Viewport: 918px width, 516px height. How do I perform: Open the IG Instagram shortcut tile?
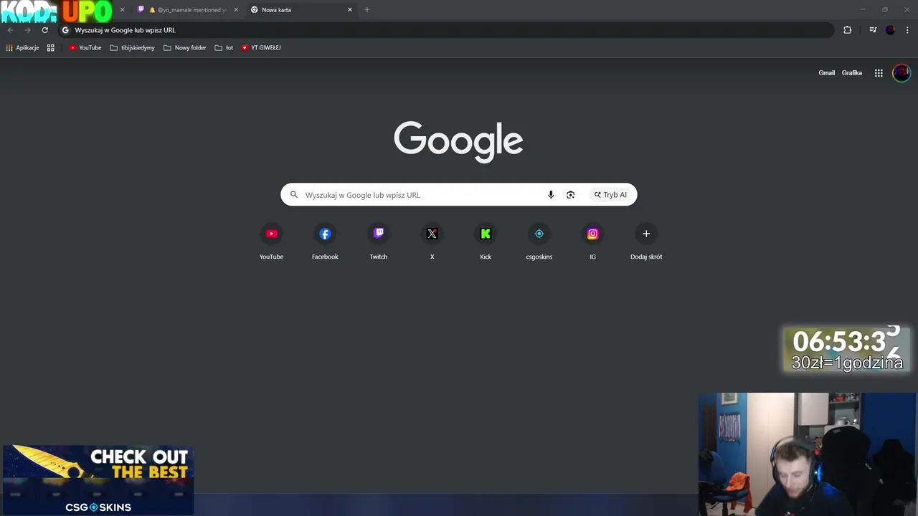[592, 242]
